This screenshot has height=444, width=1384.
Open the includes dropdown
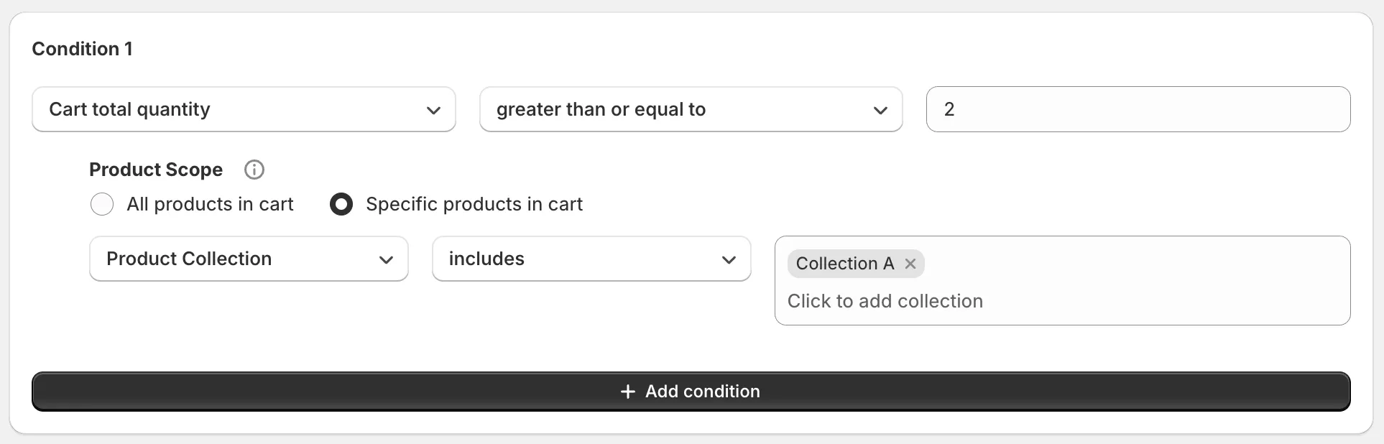(x=591, y=259)
